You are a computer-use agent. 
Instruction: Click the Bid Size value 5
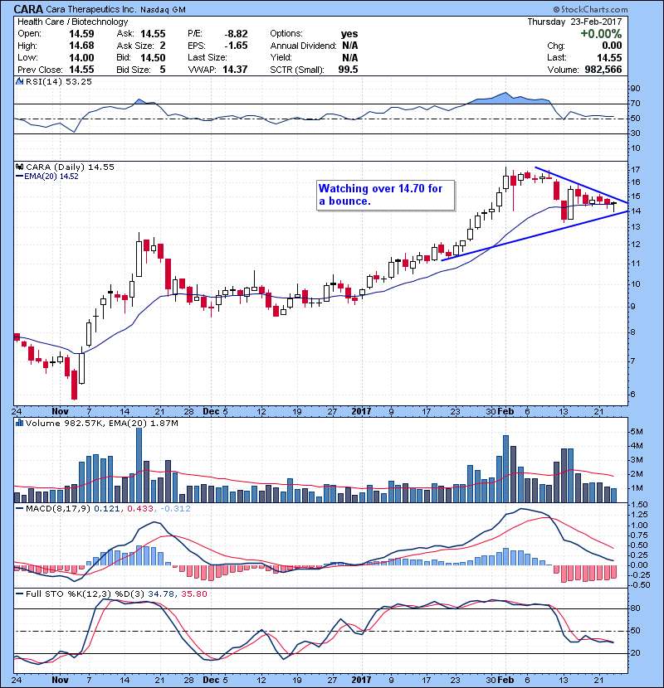pyautogui.click(x=163, y=70)
